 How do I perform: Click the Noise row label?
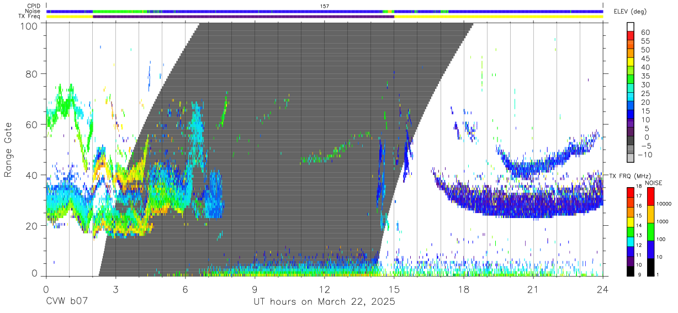pos(34,11)
